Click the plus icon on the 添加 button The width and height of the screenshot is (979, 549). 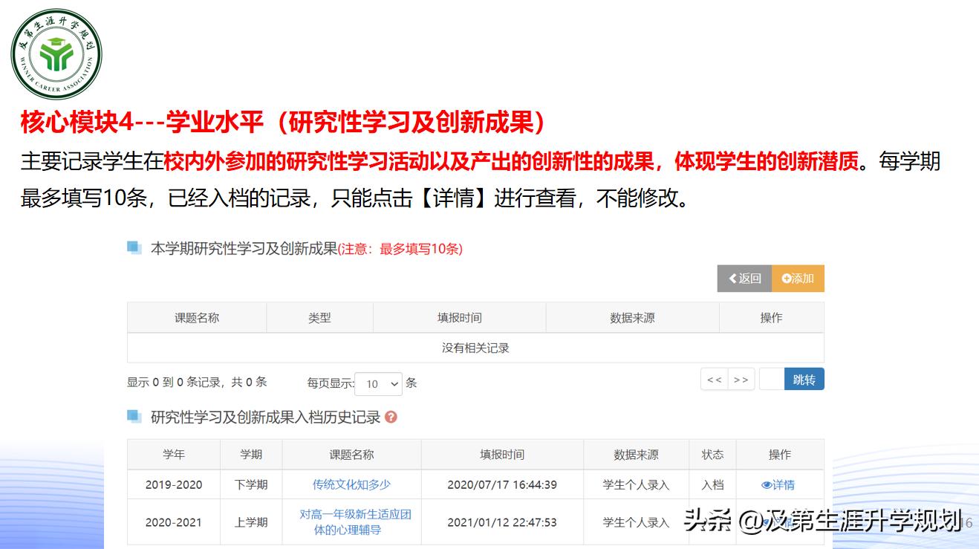[x=786, y=278]
